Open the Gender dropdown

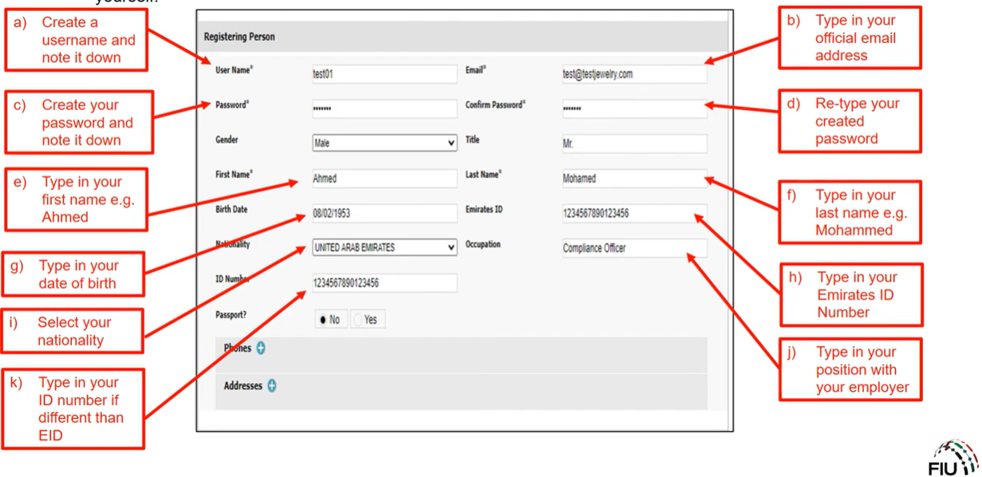pos(384,144)
